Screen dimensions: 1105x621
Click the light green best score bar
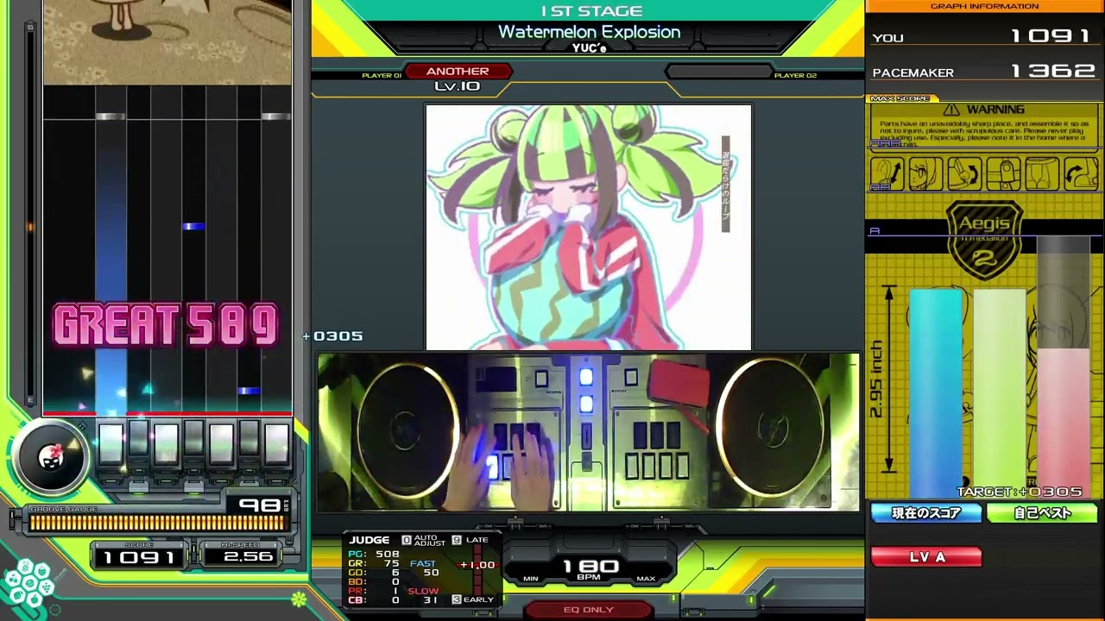[1000, 392]
